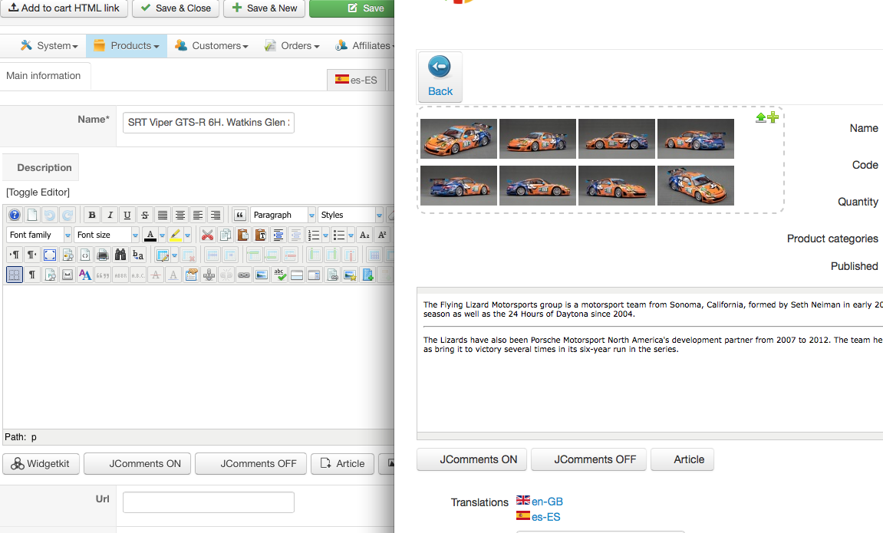The height and width of the screenshot is (533, 883).
Task: Toggle show block paragraph marks icon
Action: 32,275
